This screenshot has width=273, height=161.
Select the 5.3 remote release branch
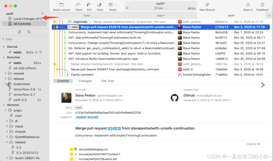19,147
